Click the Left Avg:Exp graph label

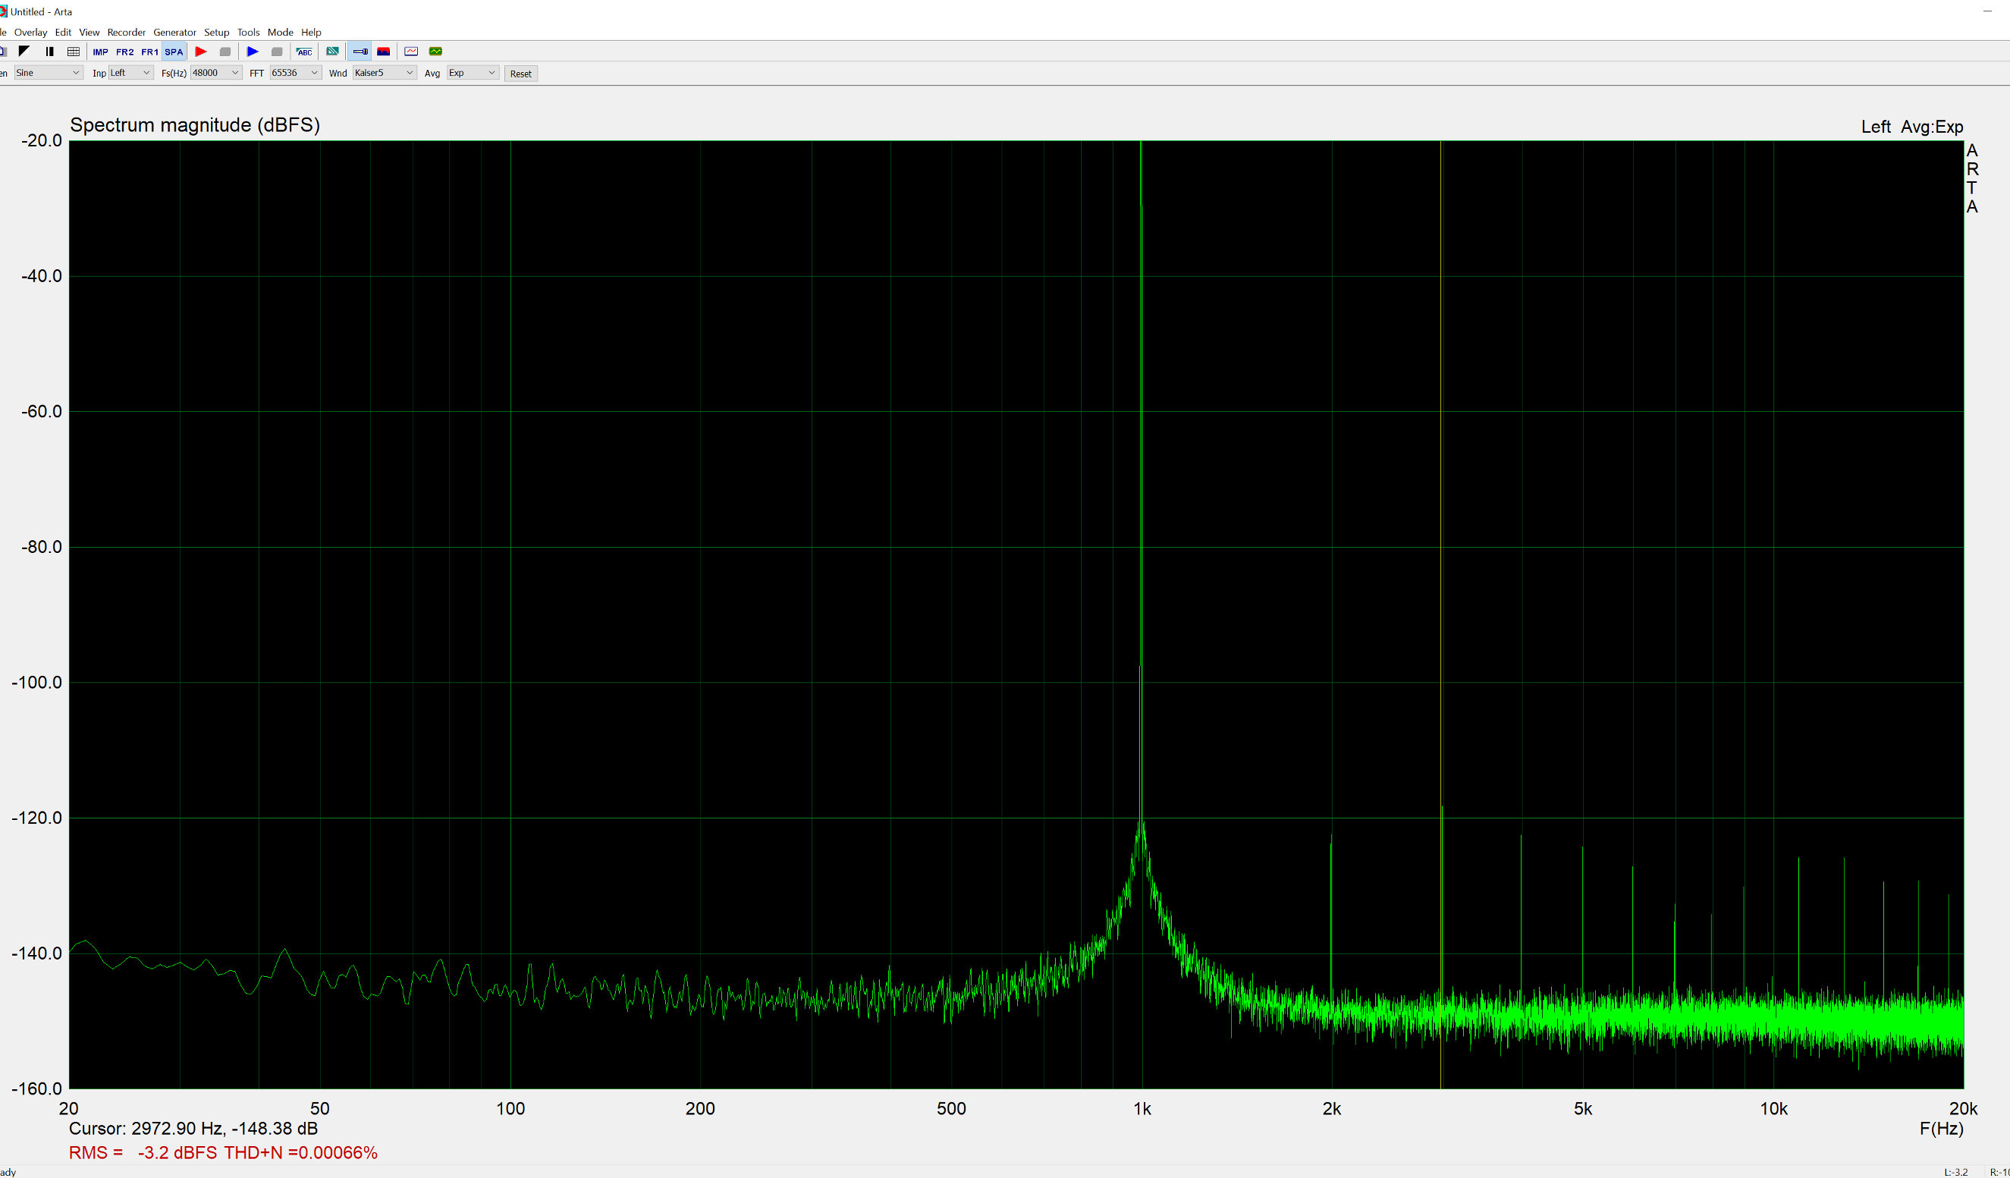tap(1912, 127)
